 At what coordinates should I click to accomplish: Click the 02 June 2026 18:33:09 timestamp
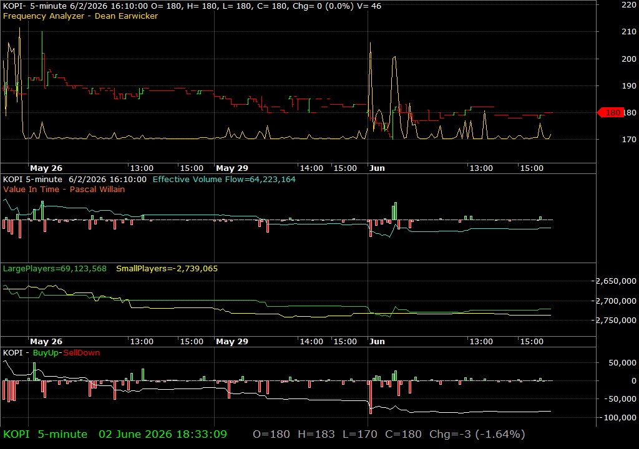[x=163, y=434]
